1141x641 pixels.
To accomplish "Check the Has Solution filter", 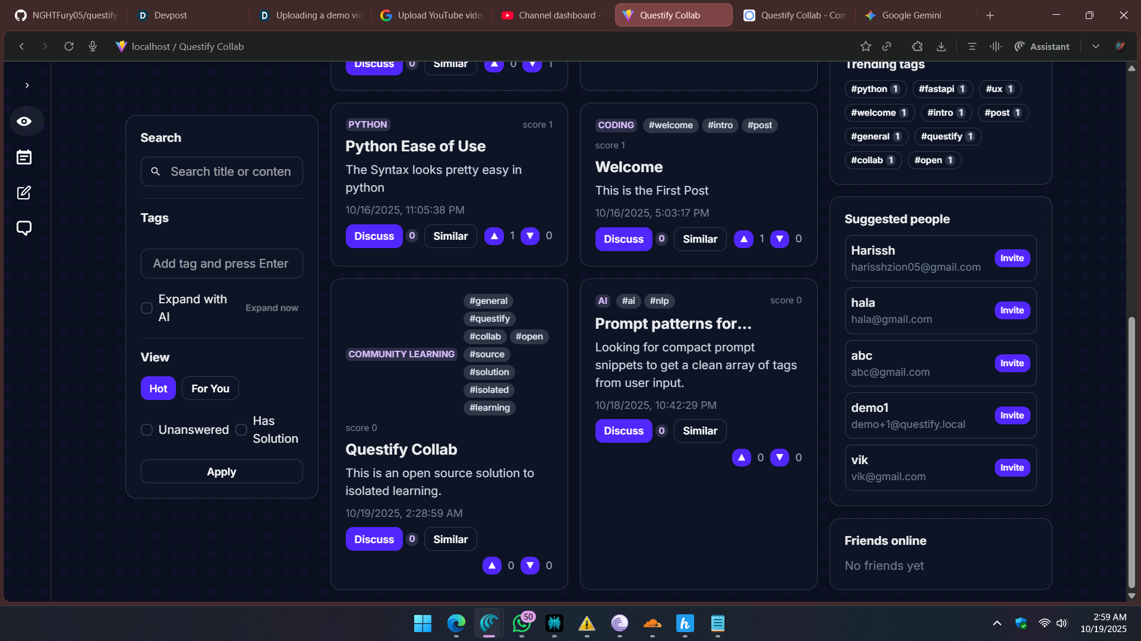I will 241,430.
